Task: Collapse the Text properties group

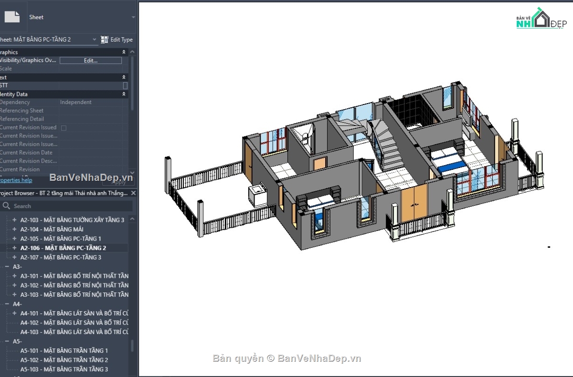Action: pos(124,77)
